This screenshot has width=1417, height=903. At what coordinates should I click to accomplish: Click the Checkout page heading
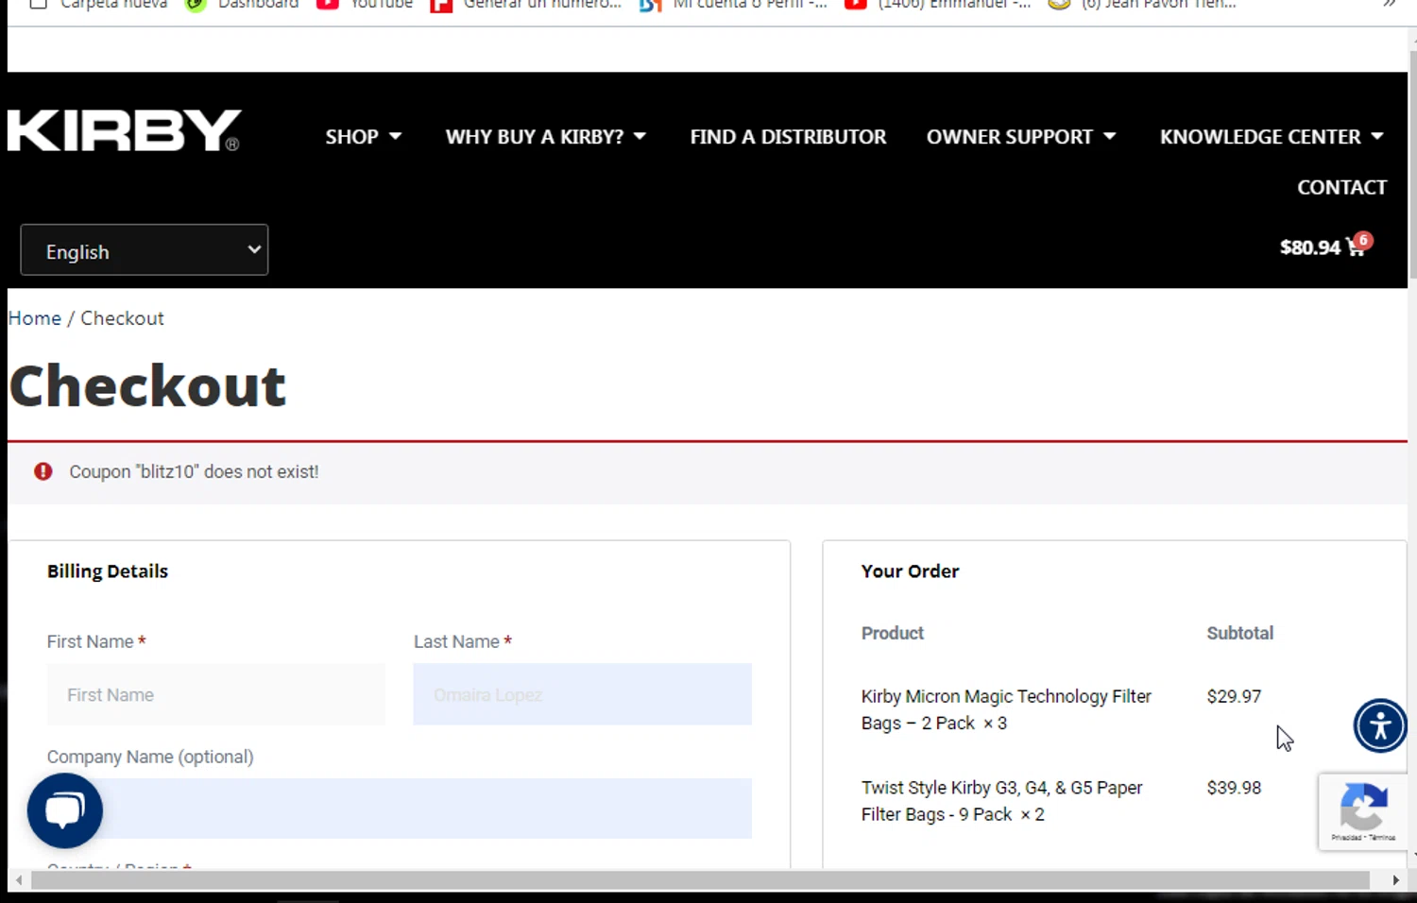click(147, 385)
